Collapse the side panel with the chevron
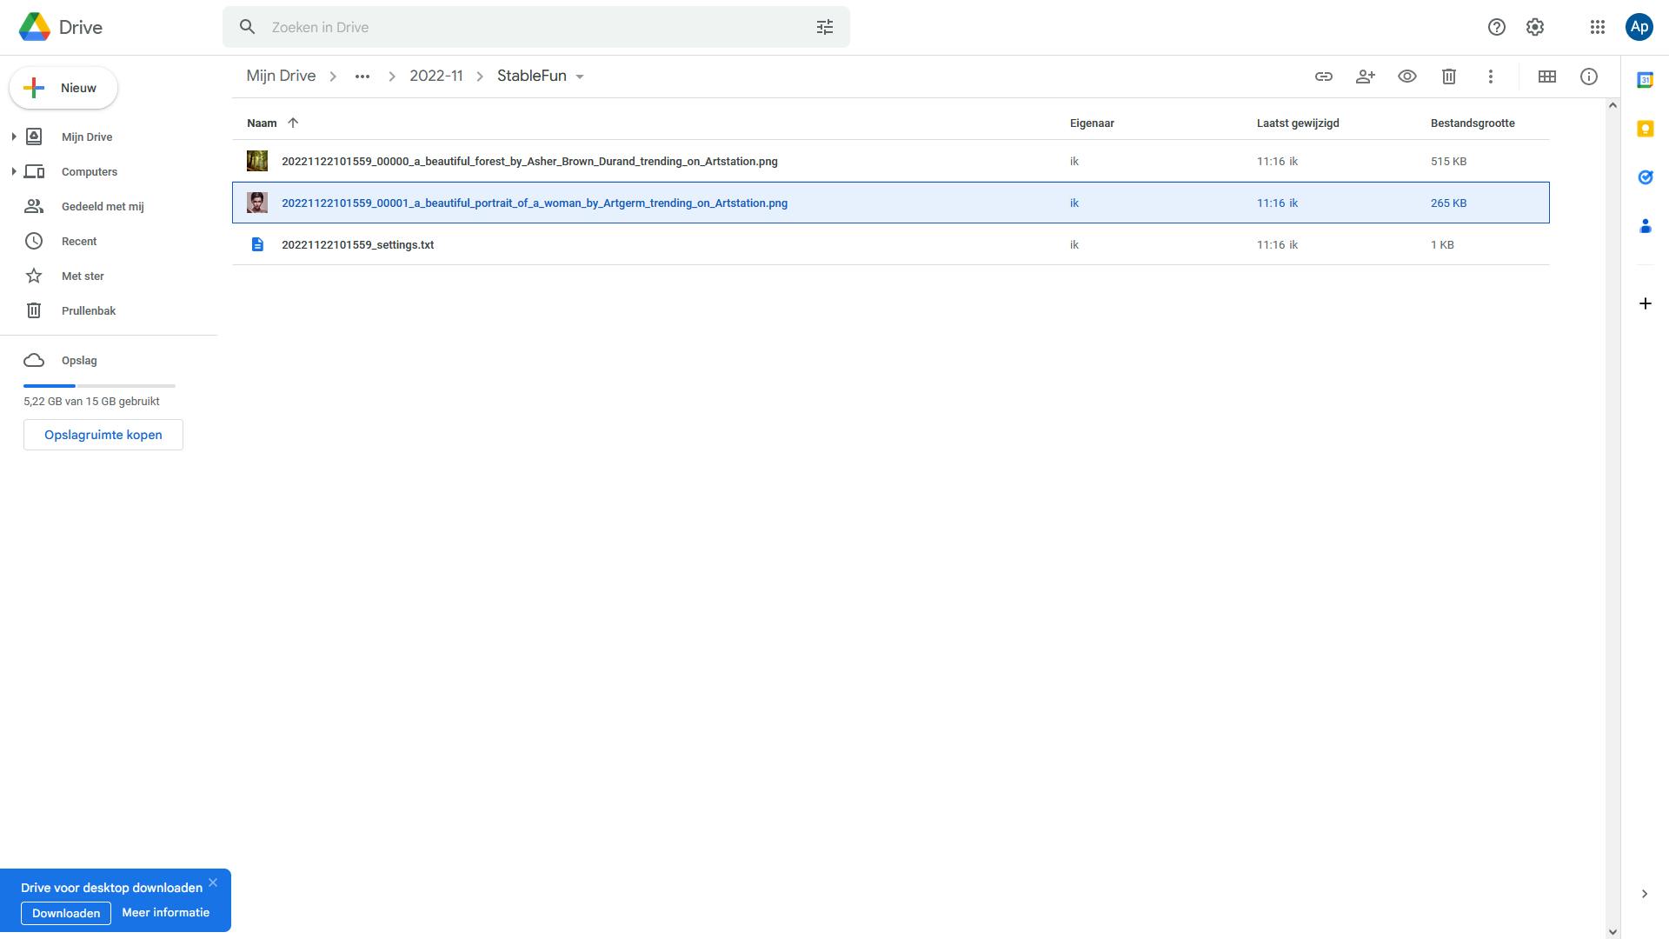This screenshot has height=939, width=1669. (x=1643, y=893)
